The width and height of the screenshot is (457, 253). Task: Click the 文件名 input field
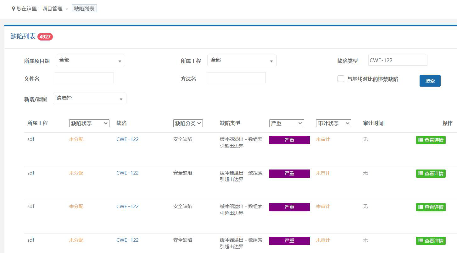pyautogui.click(x=84, y=78)
